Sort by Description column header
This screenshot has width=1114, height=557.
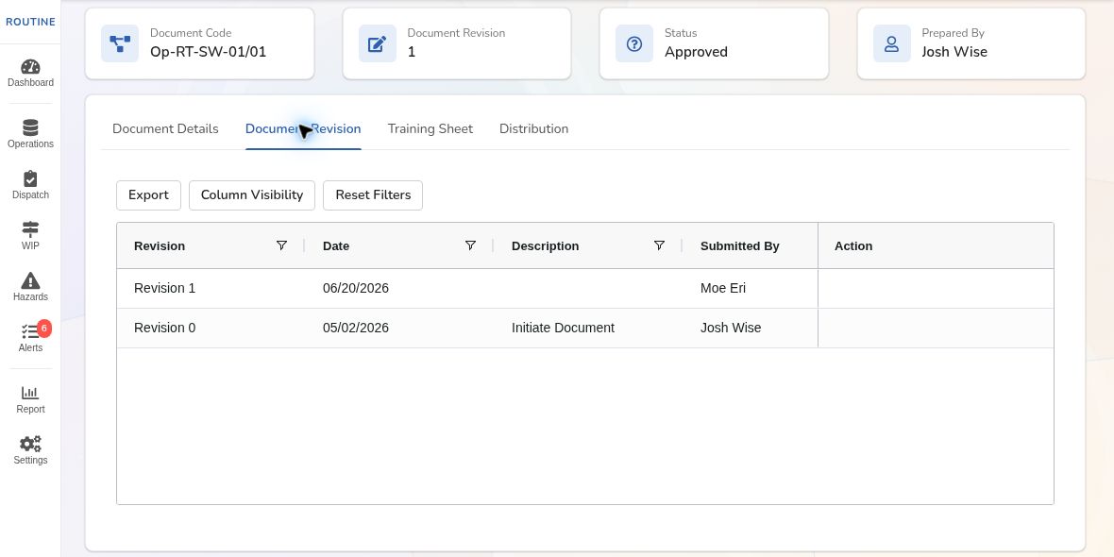click(545, 245)
